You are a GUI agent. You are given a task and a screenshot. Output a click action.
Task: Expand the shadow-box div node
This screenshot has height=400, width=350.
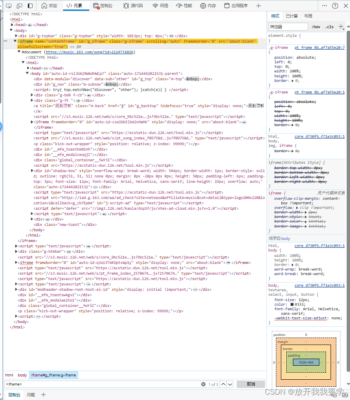point(32,171)
